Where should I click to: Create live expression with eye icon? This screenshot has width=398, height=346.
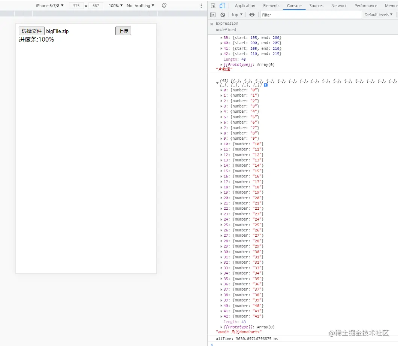tap(252, 15)
